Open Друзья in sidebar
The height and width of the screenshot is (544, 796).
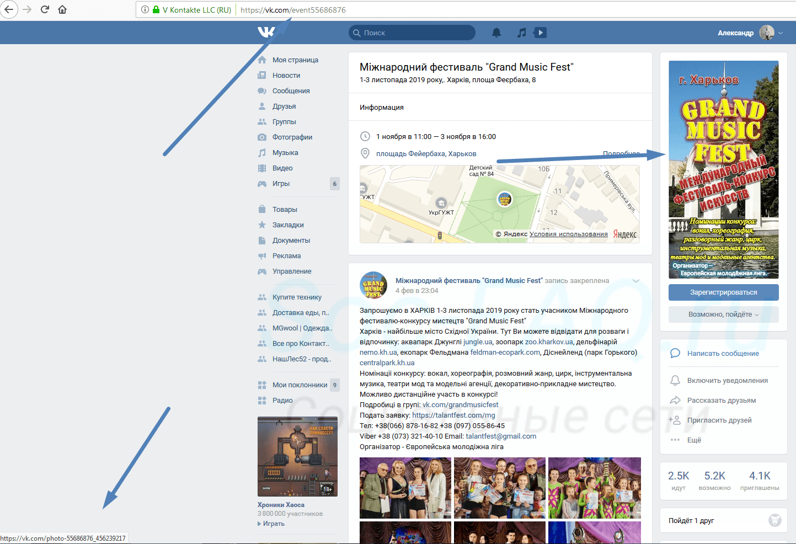click(x=284, y=106)
